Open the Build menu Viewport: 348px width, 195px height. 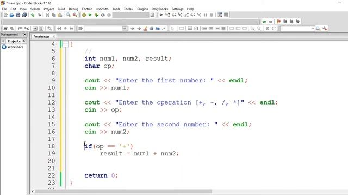(x=61, y=9)
